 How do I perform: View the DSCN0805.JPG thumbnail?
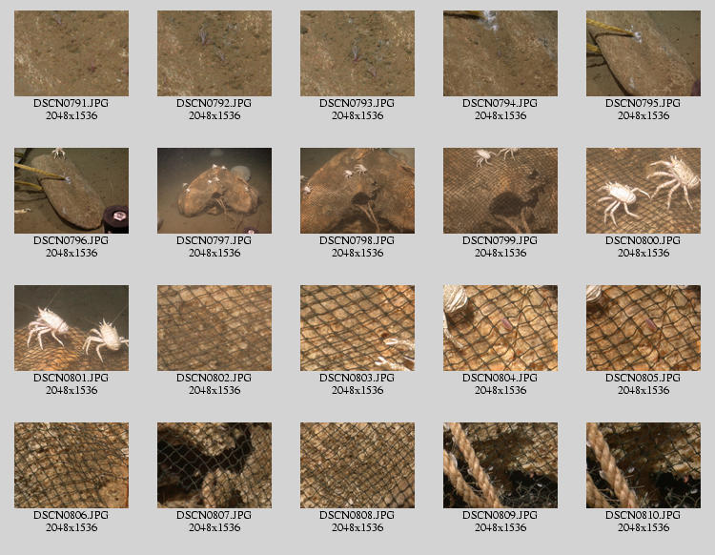pos(643,328)
